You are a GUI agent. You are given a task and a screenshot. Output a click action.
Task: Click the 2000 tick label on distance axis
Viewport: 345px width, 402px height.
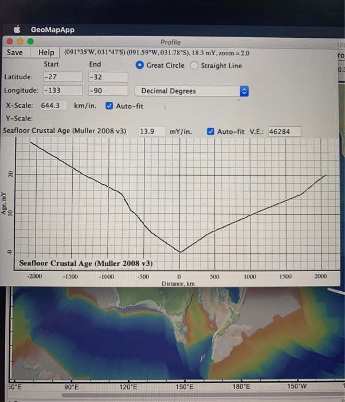320,276
